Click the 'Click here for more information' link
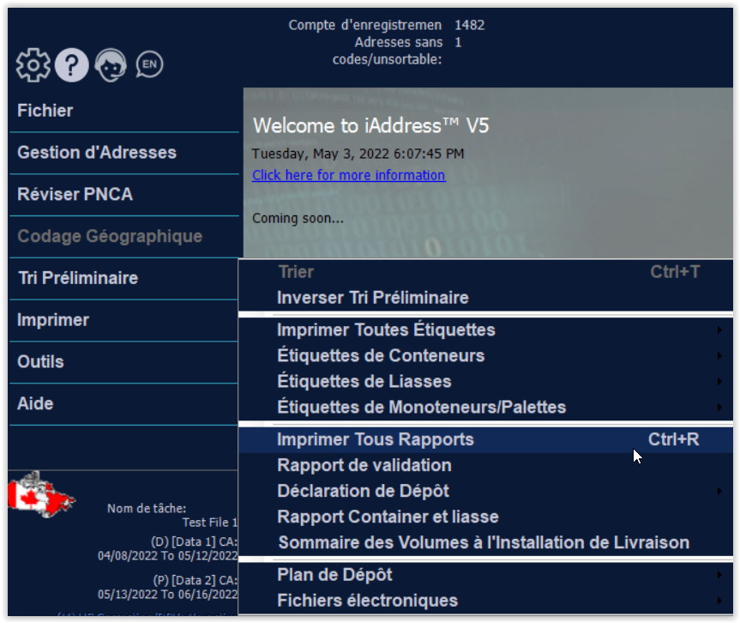This screenshot has height=623, width=740. (348, 175)
